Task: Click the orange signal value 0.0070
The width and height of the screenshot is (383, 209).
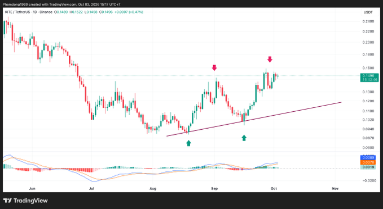Action: point(368,162)
